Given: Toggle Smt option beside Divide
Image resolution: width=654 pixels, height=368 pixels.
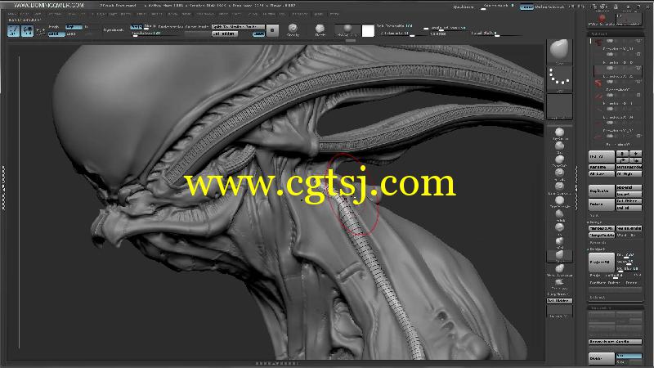Looking at the screenshot, I should [x=629, y=356].
